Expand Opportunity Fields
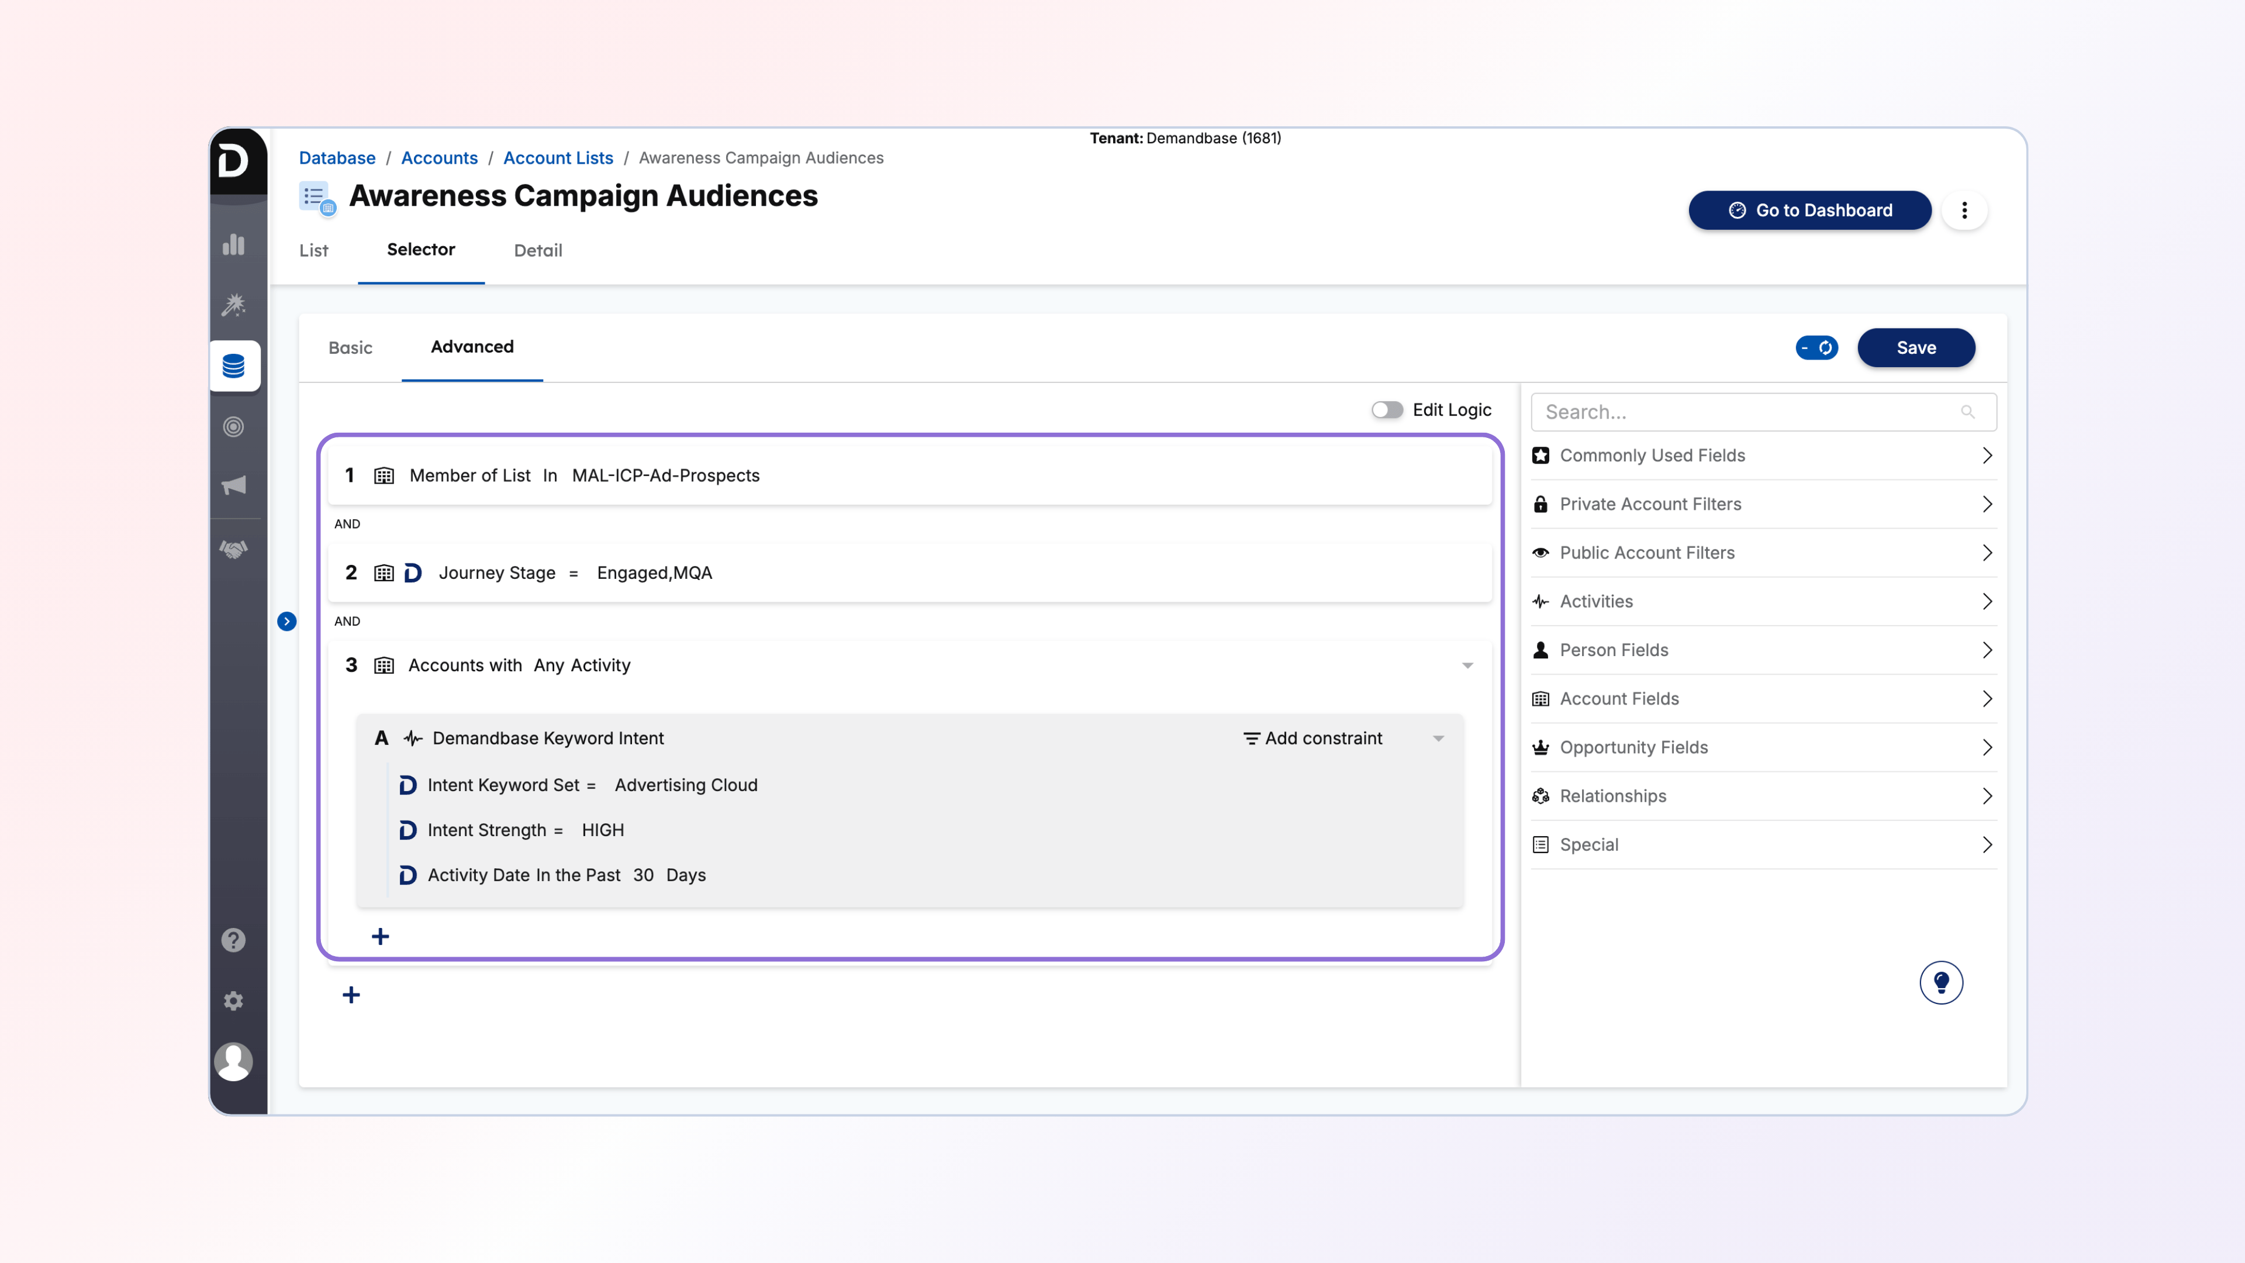This screenshot has width=2245, height=1263. (x=1763, y=748)
